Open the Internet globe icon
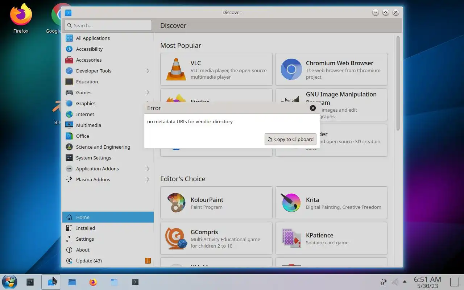Screen dimensions: 464x290 pos(69,114)
